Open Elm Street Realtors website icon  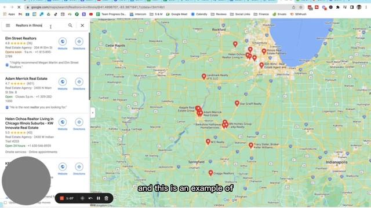pos(63,42)
